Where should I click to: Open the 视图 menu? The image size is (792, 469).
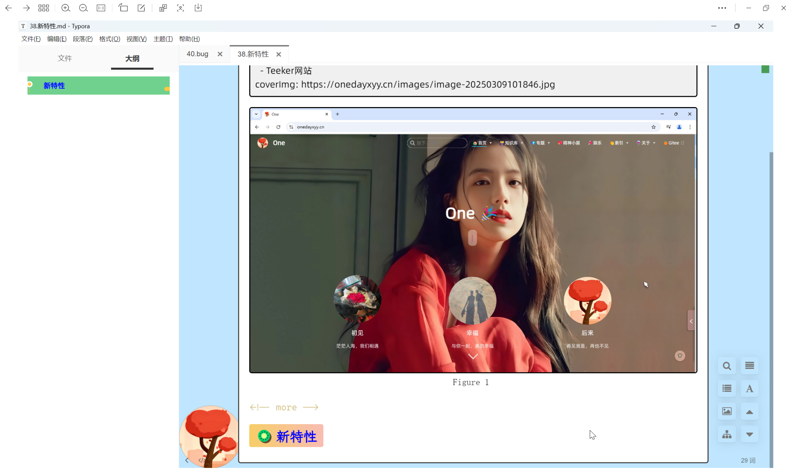tap(136, 39)
